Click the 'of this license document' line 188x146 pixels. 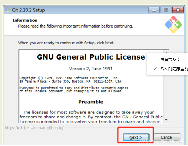(x=71, y=91)
